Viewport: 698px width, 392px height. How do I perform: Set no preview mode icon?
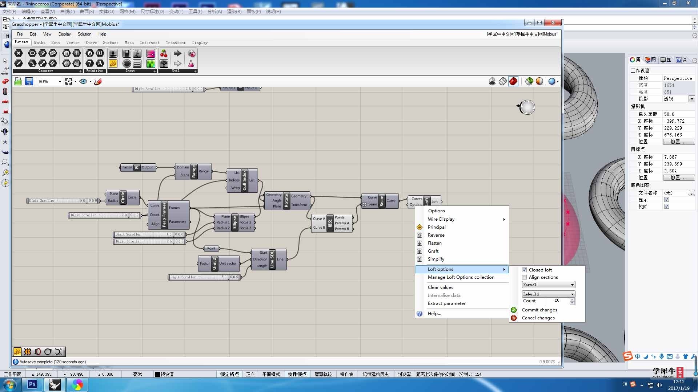point(492,81)
